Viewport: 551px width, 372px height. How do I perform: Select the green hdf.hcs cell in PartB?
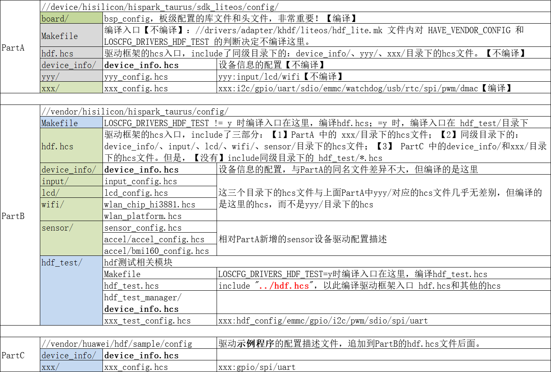tap(71, 146)
